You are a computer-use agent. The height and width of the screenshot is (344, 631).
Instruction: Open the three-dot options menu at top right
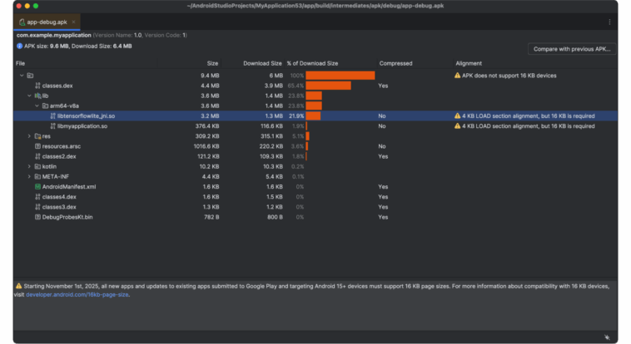(609, 22)
